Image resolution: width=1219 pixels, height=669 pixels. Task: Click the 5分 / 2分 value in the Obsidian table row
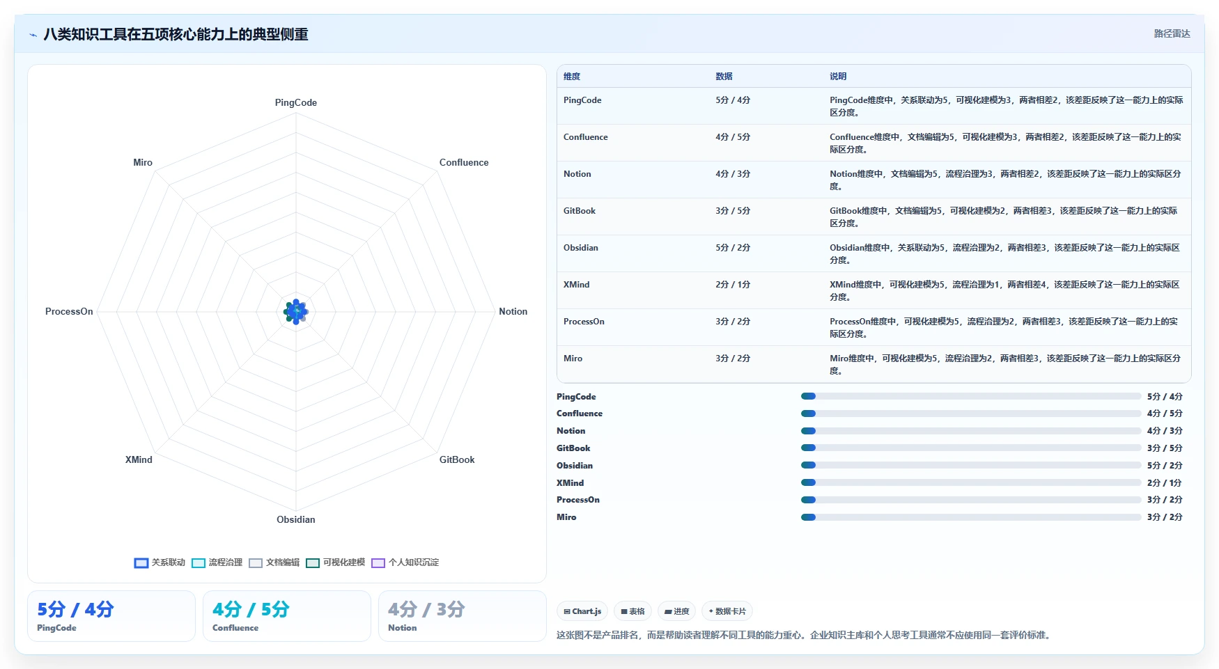(733, 248)
